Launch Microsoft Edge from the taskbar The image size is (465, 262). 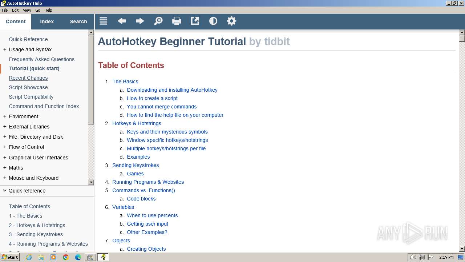[x=78, y=257]
